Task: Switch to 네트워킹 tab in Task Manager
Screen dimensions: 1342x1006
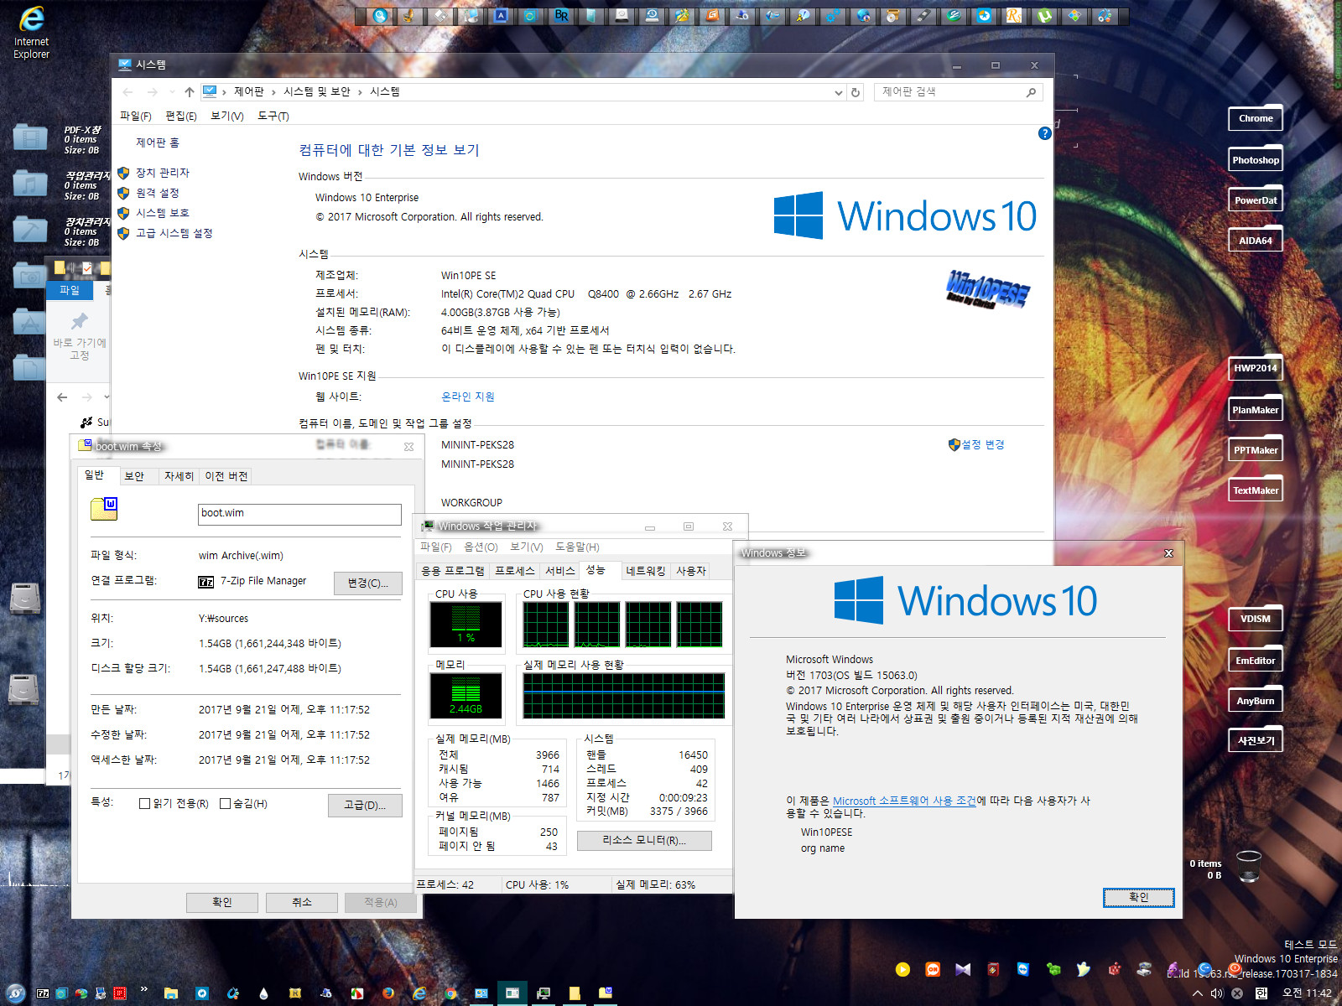Action: point(645,571)
